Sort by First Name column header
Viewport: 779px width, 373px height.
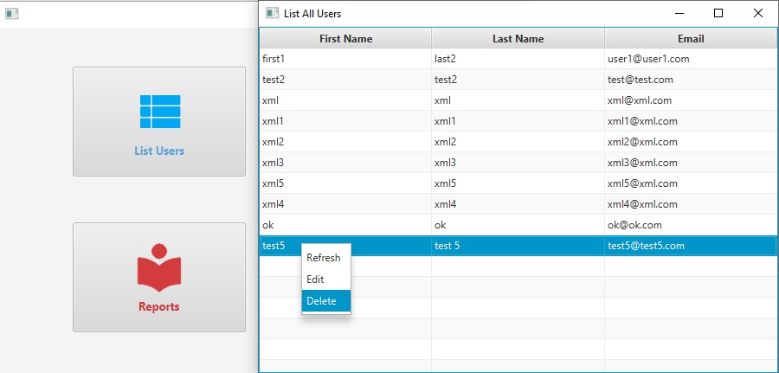pyautogui.click(x=345, y=38)
